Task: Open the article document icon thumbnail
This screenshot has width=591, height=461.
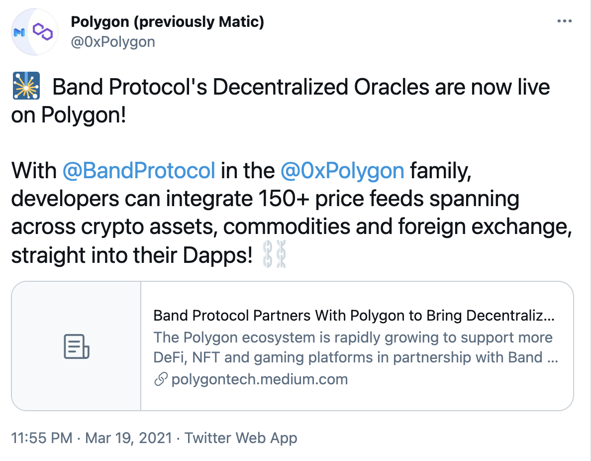Action: [x=77, y=346]
